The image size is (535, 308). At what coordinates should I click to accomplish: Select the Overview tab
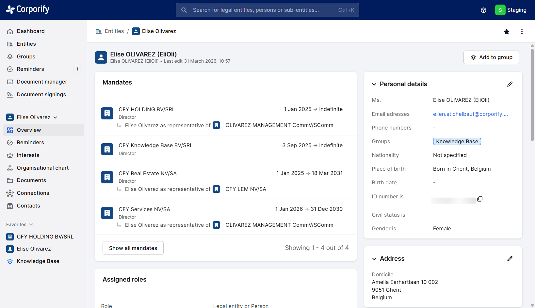coord(43,130)
